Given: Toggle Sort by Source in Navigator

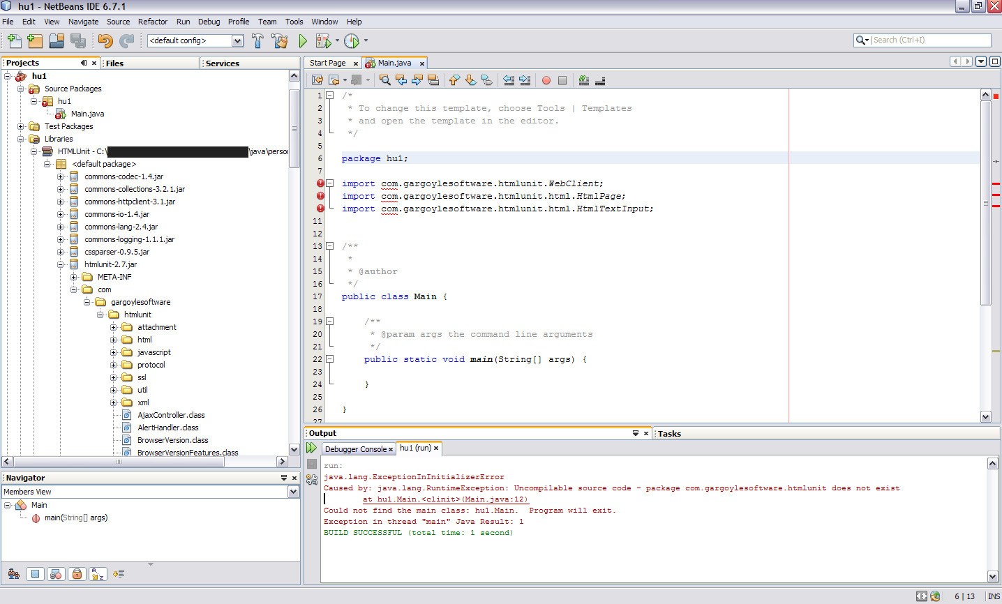Looking at the screenshot, I should [119, 574].
